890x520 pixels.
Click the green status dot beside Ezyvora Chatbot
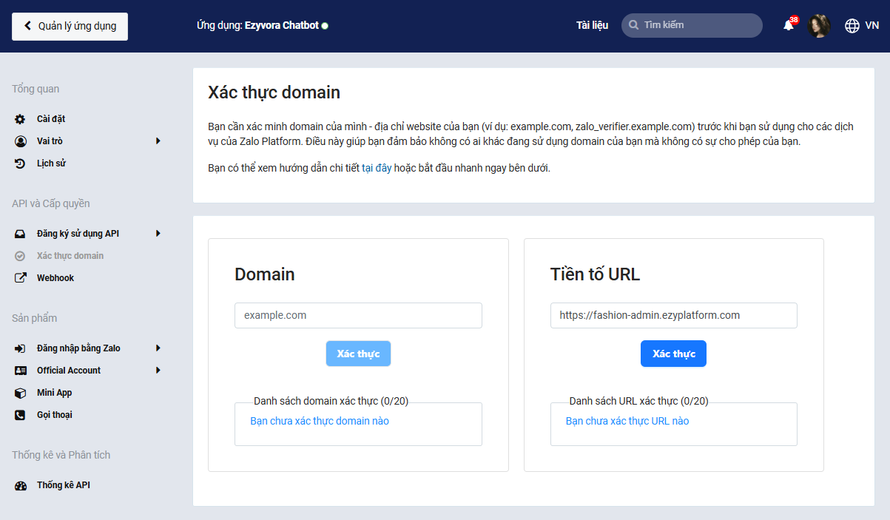pos(325,26)
